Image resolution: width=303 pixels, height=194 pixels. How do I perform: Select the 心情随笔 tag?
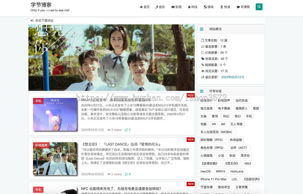click(x=206, y=156)
